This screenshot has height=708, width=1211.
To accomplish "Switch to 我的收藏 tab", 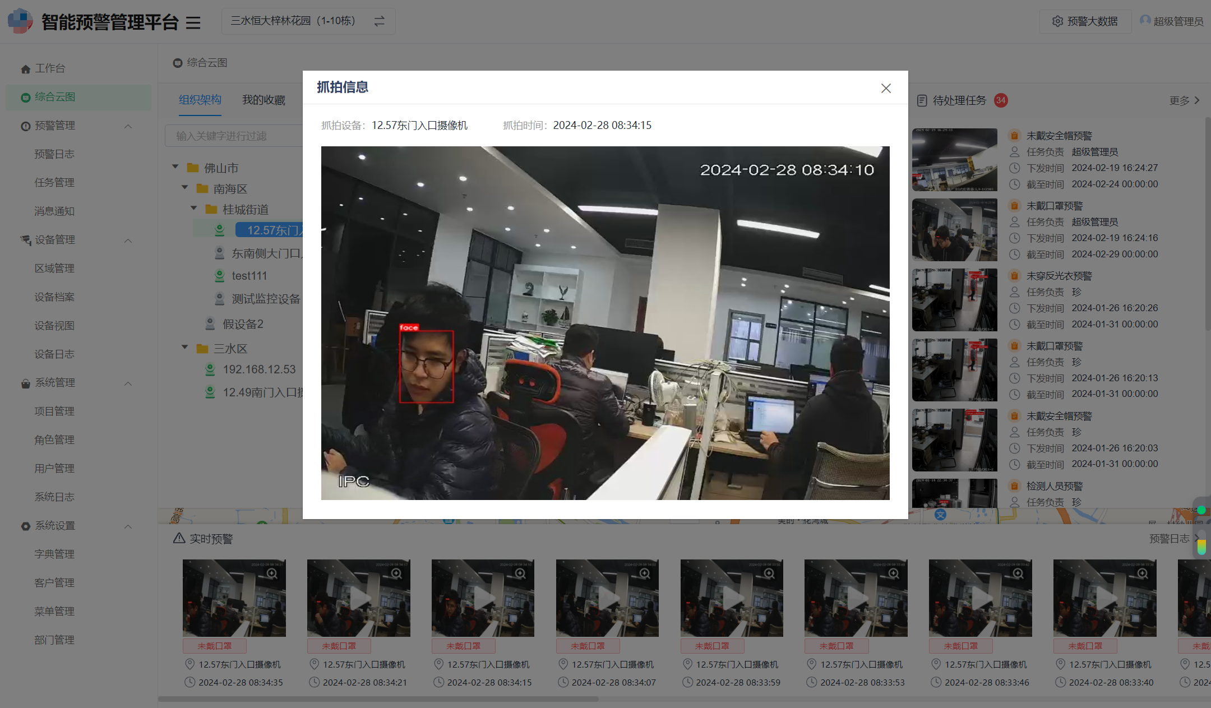I will point(264,100).
